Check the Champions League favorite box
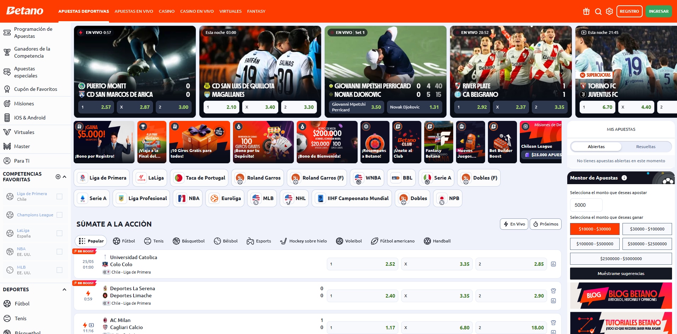Image resolution: width=677 pixels, height=334 pixels. (x=59, y=215)
